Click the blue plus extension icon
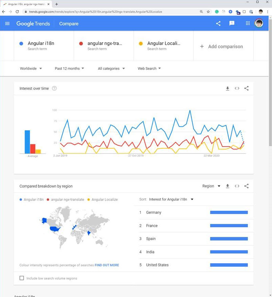The width and height of the screenshot is (272, 297). 230,12
